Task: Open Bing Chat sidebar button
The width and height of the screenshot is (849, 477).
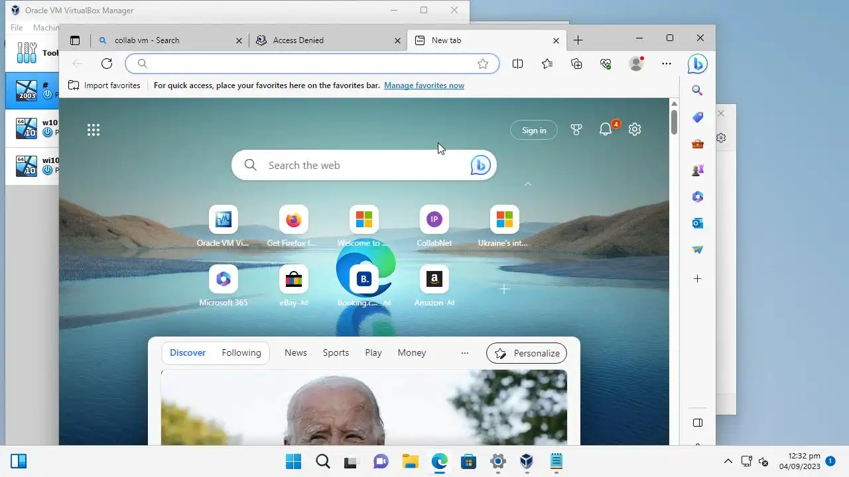Action: coord(697,64)
